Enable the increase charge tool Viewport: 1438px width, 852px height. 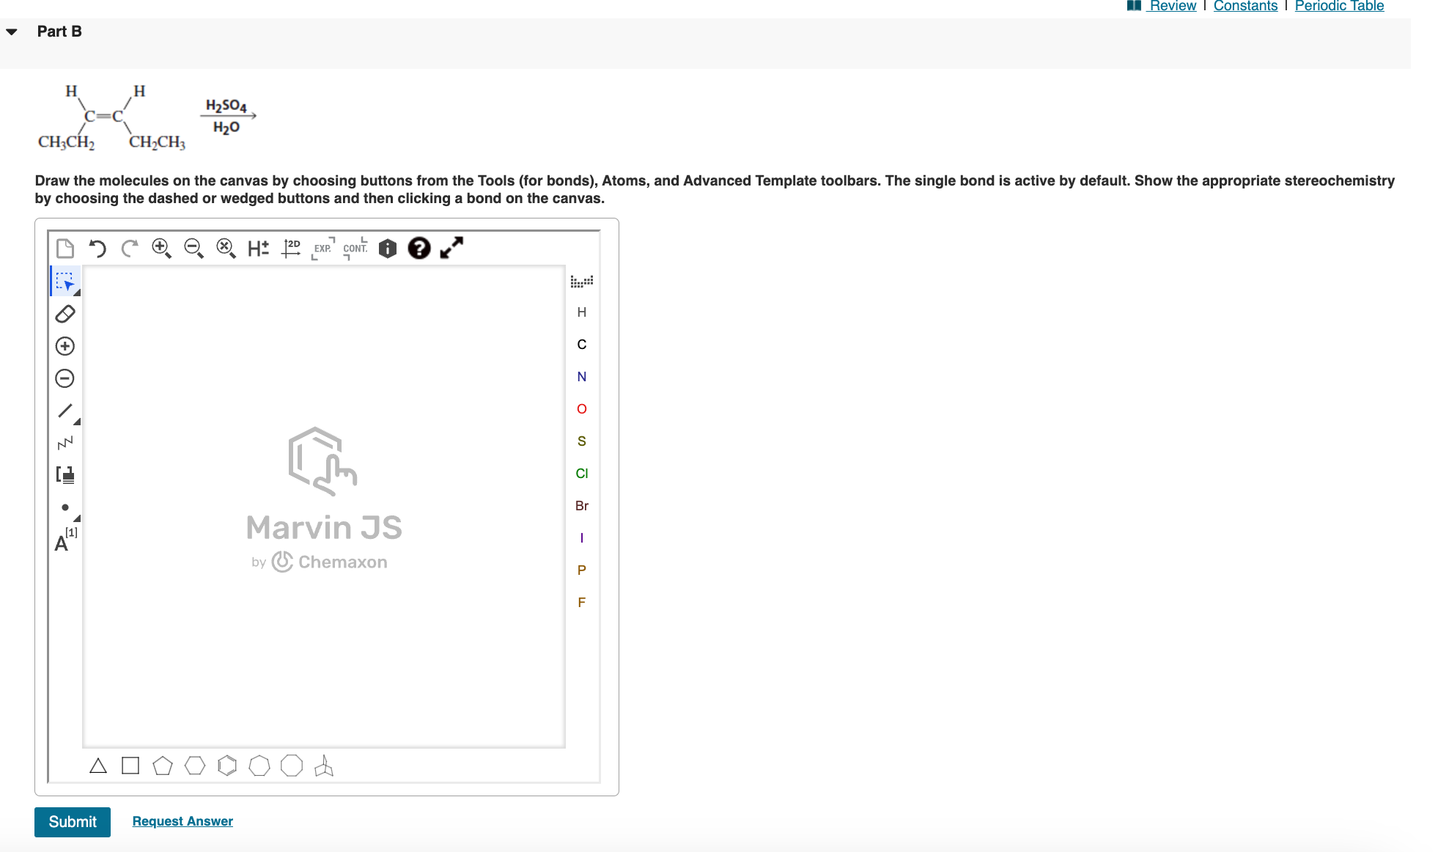point(64,345)
